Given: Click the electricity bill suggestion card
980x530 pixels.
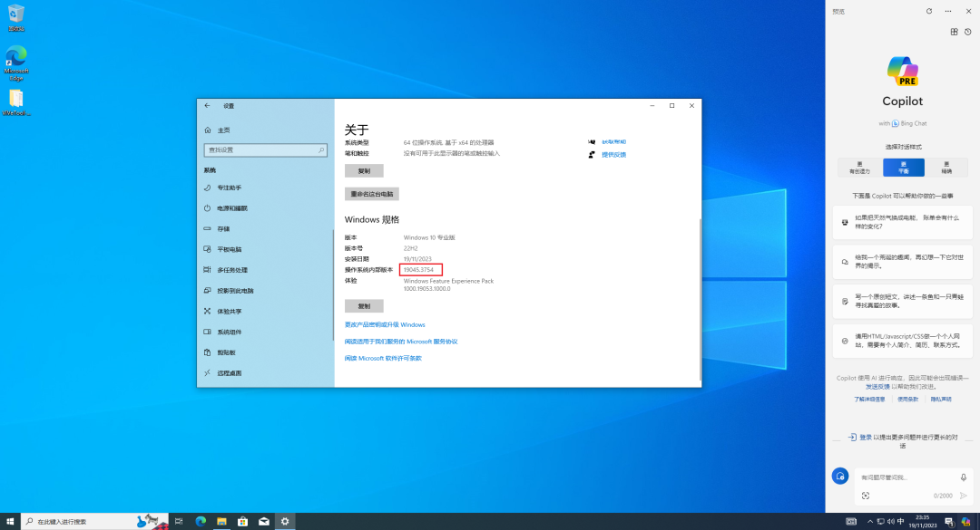Looking at the screenshot, I should [903, 222].
